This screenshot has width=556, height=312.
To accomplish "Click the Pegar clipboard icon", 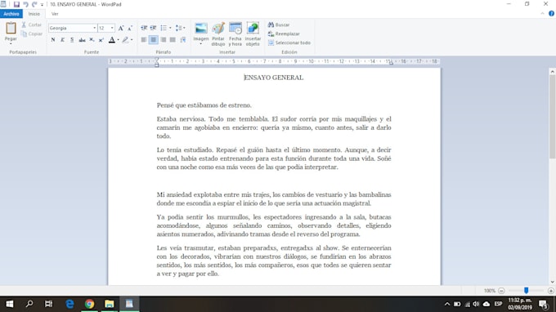I will (11, 28).
